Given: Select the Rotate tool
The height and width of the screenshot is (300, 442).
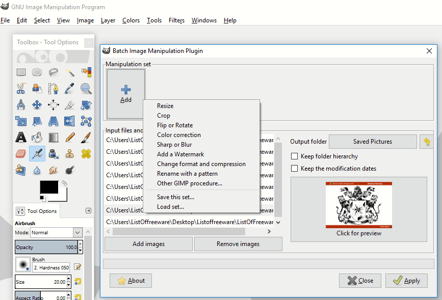Looking at the screenshot, I should pyautogui.click(x=86, y=105).
